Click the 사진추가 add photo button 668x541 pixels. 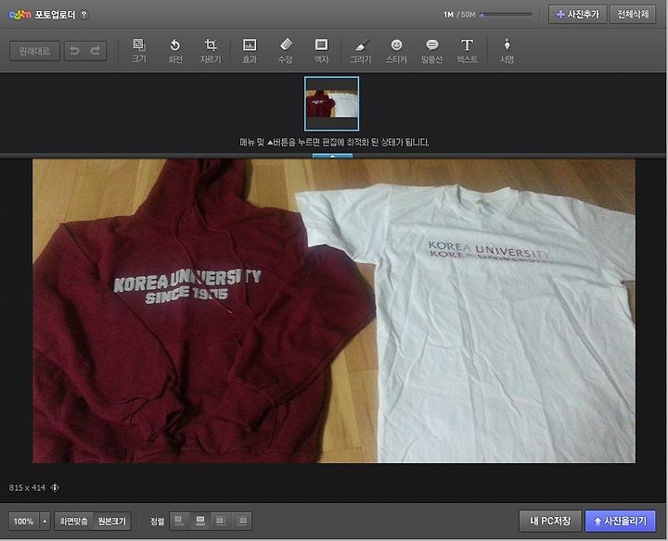pyautogui.click(x=577, y=15)
